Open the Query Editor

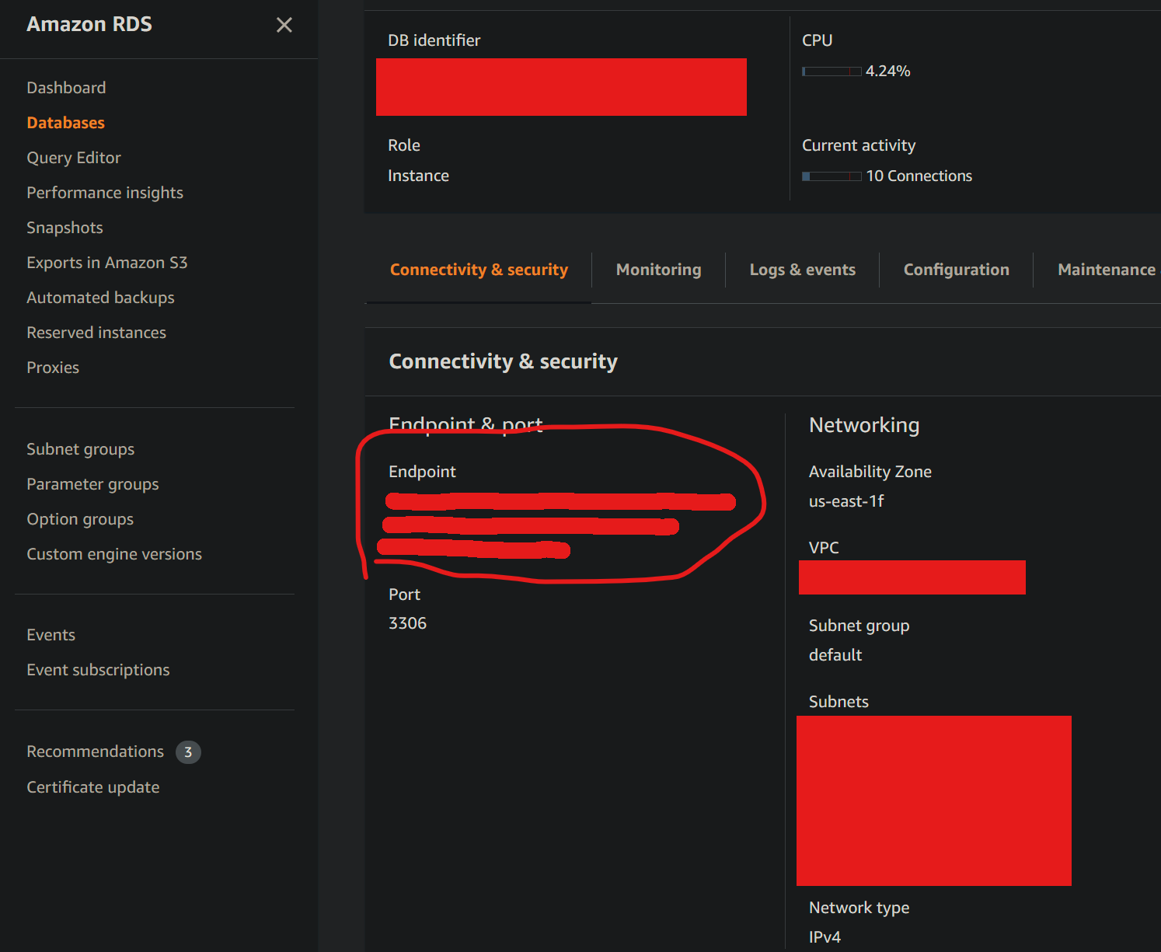[74, 157]
